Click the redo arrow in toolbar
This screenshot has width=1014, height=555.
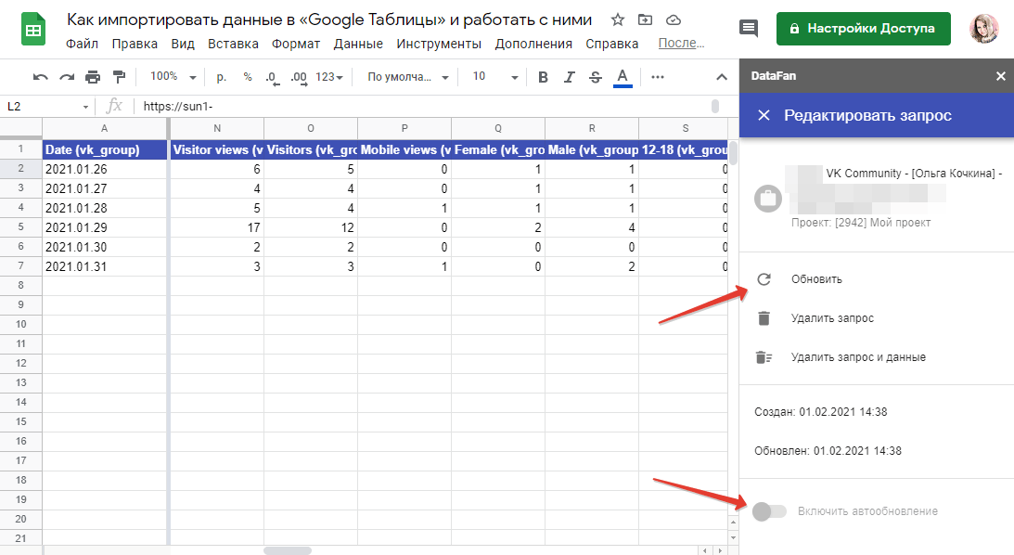pyautogui.click(x=66, y=77)
